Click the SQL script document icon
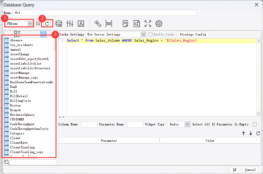 tap(125, 24)
